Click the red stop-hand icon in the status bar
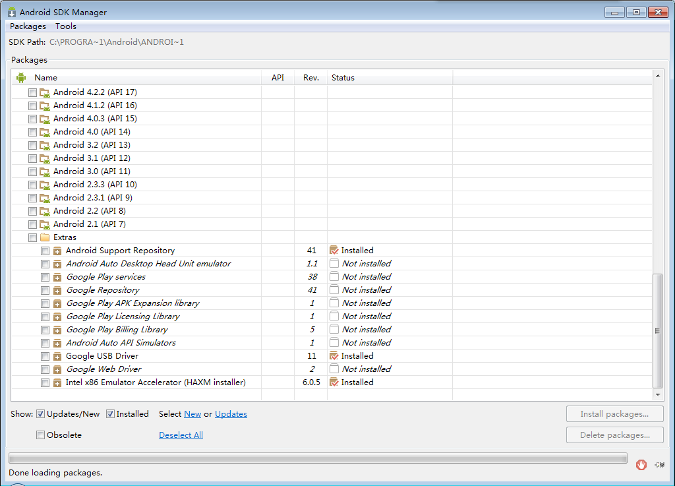This screenshot has height=486, width=675. (x=641, y=465)
